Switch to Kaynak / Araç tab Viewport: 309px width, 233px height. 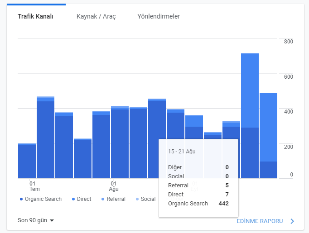click(96, 16)
